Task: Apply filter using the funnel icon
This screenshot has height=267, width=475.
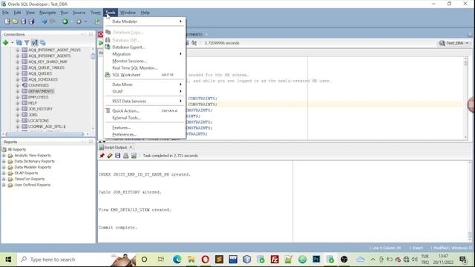Action: tap(27, 43)
